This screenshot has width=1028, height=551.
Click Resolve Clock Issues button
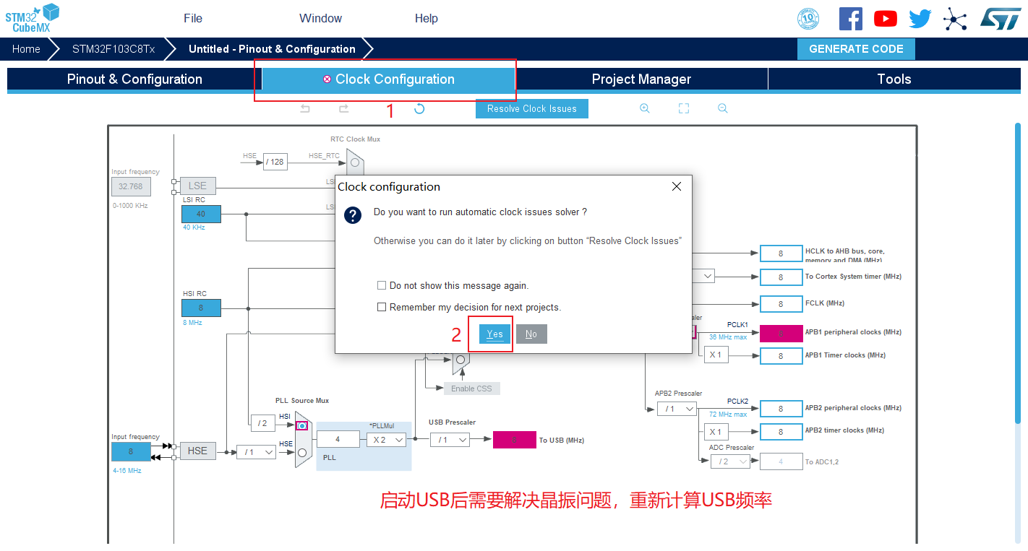tap(532, 108)
